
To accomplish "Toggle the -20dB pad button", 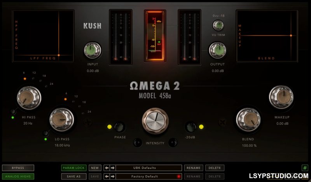I will (x=190, y=127).
